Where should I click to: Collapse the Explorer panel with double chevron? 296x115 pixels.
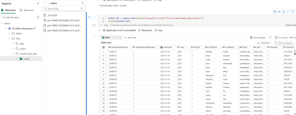pyautogui.click(x=38, y=3)
